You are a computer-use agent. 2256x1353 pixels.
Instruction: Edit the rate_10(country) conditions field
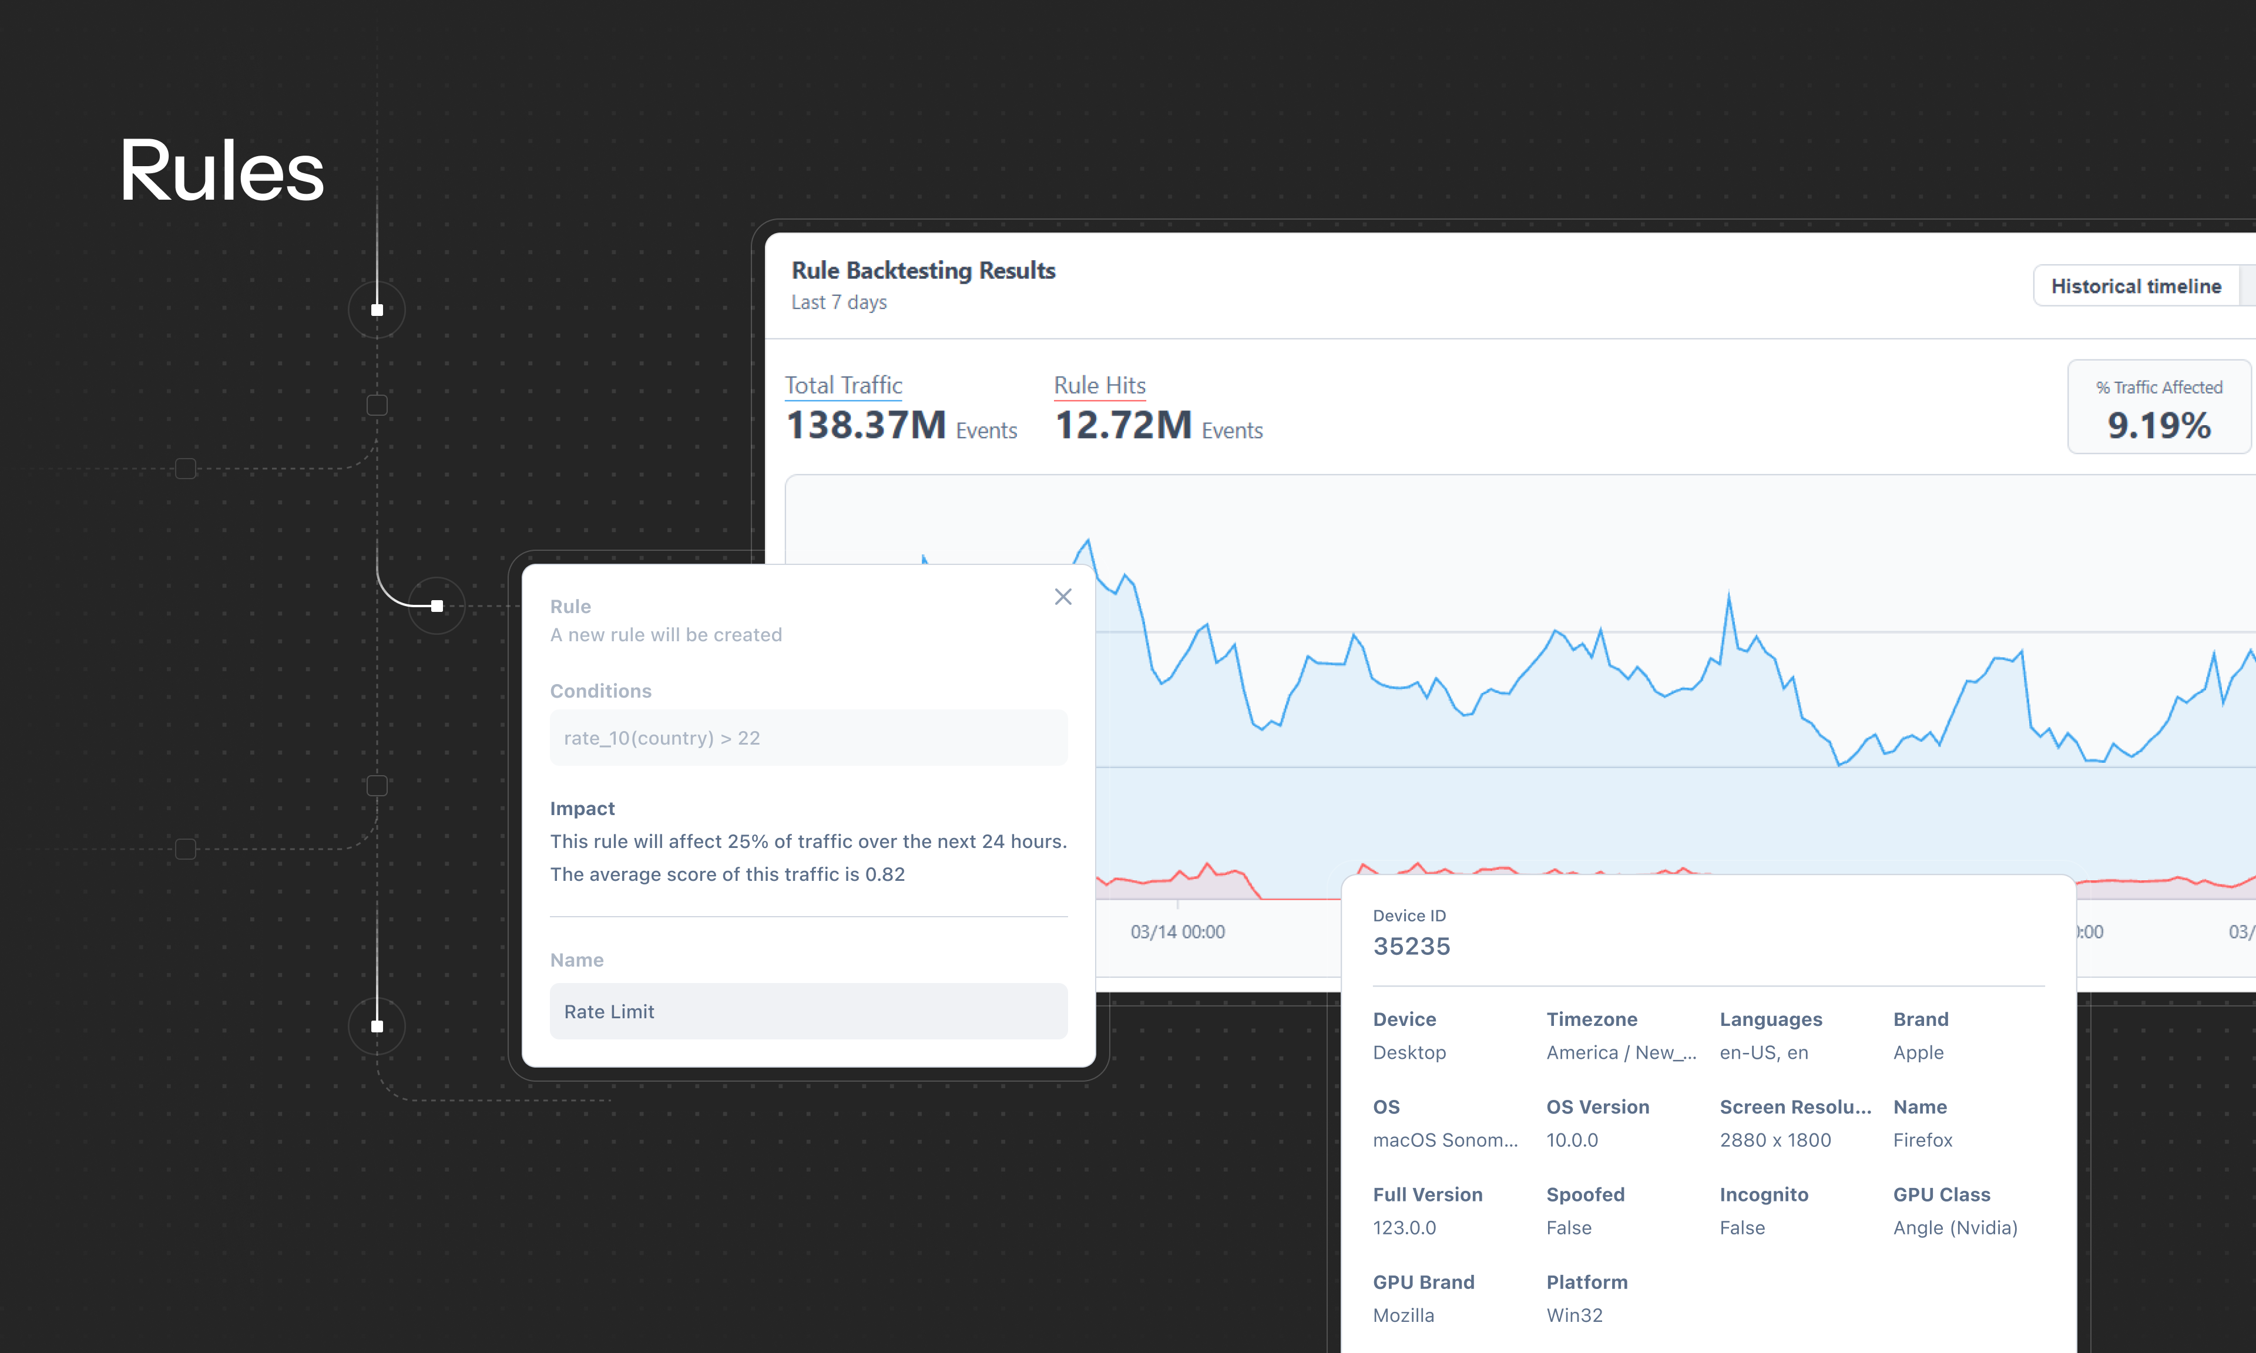point(808,738)
